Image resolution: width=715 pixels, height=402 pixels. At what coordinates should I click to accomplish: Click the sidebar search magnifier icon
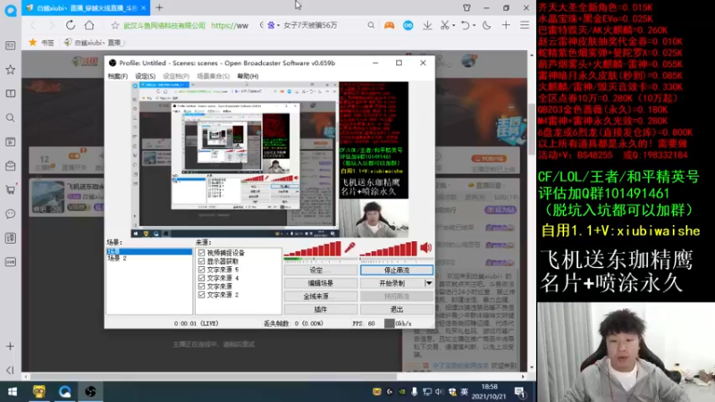click(x=11, y=118)
